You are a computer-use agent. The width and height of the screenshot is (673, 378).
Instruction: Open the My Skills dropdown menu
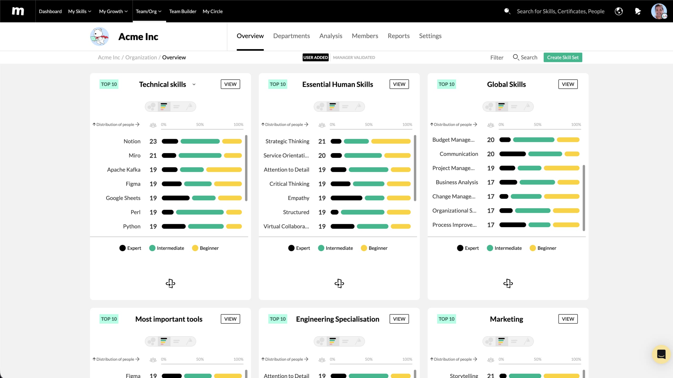coord(79,11)
